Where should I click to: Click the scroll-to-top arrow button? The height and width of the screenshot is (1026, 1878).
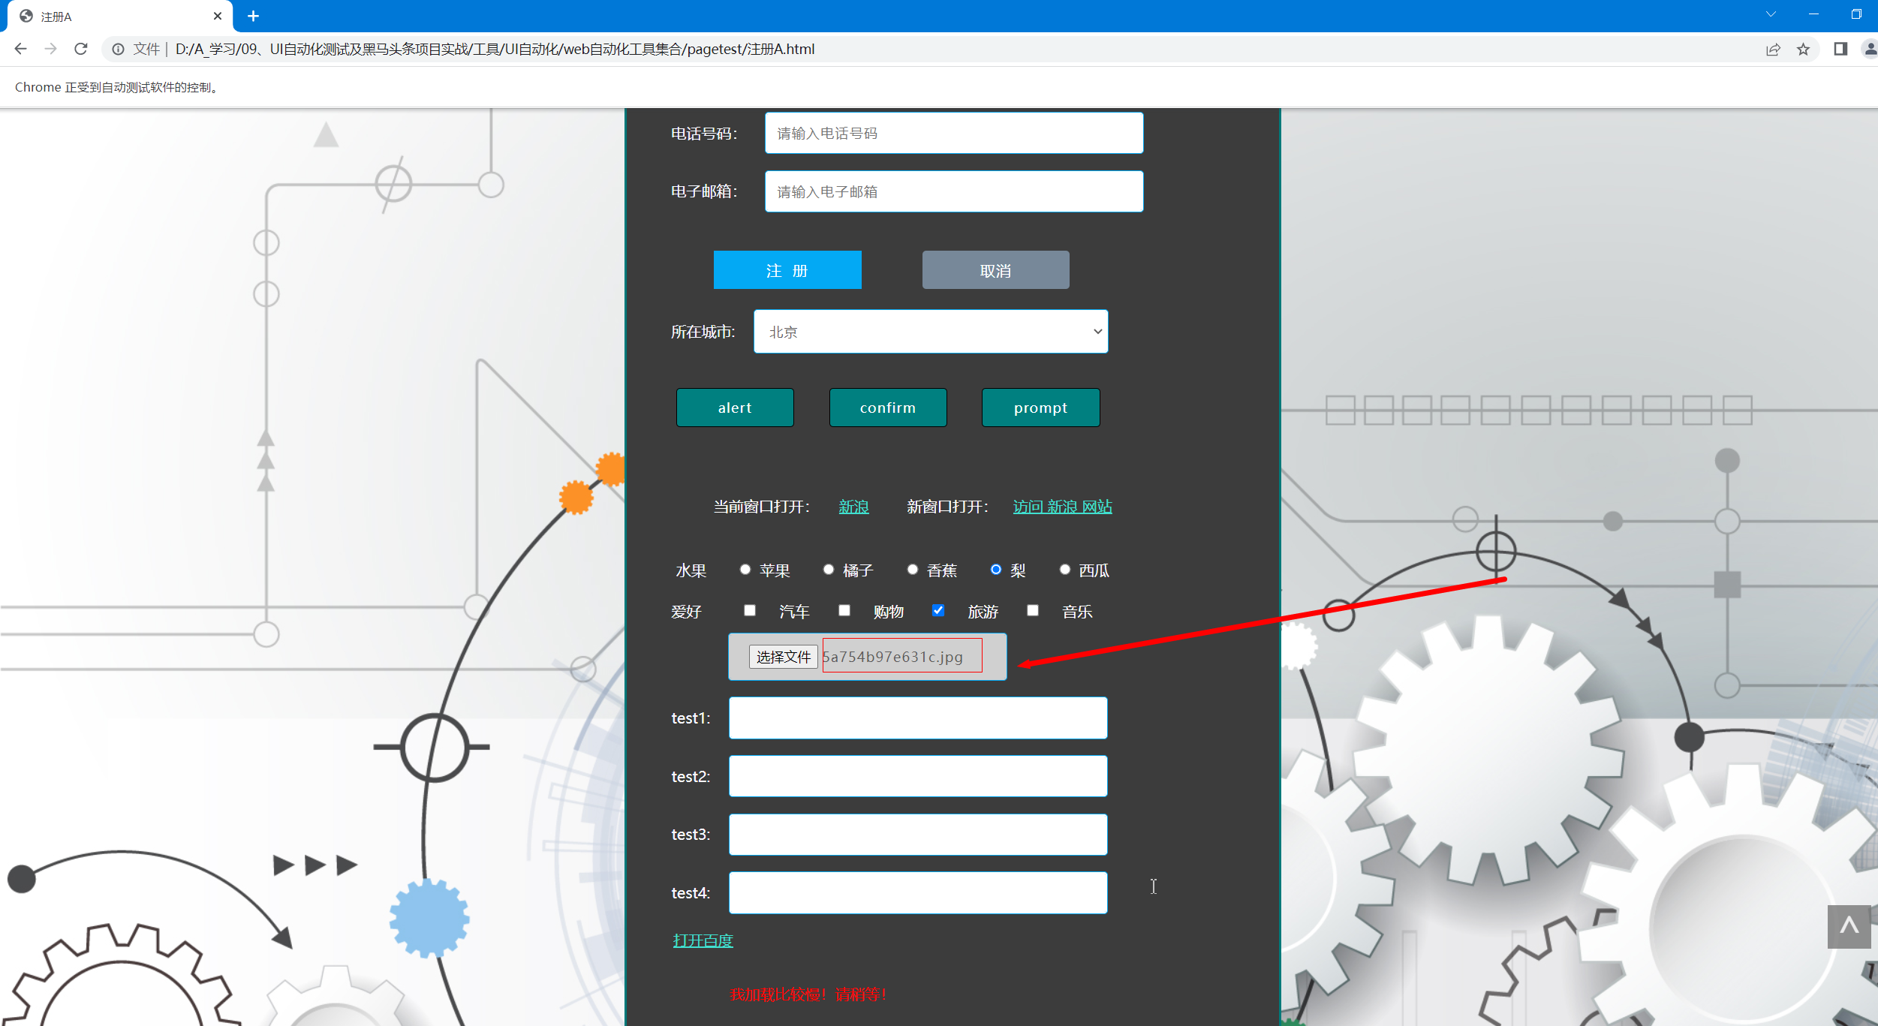(1848, 926)
